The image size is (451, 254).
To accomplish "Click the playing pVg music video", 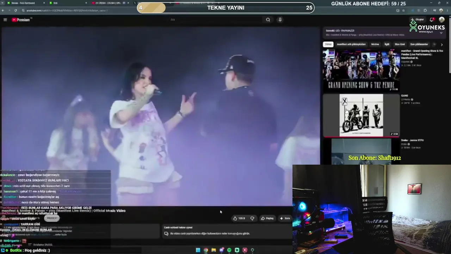I will click(160, 116).
